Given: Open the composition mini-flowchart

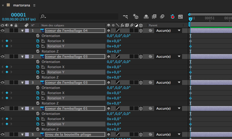Looking at the screenshot, I should pyautogui.click(x=125, y=16).
